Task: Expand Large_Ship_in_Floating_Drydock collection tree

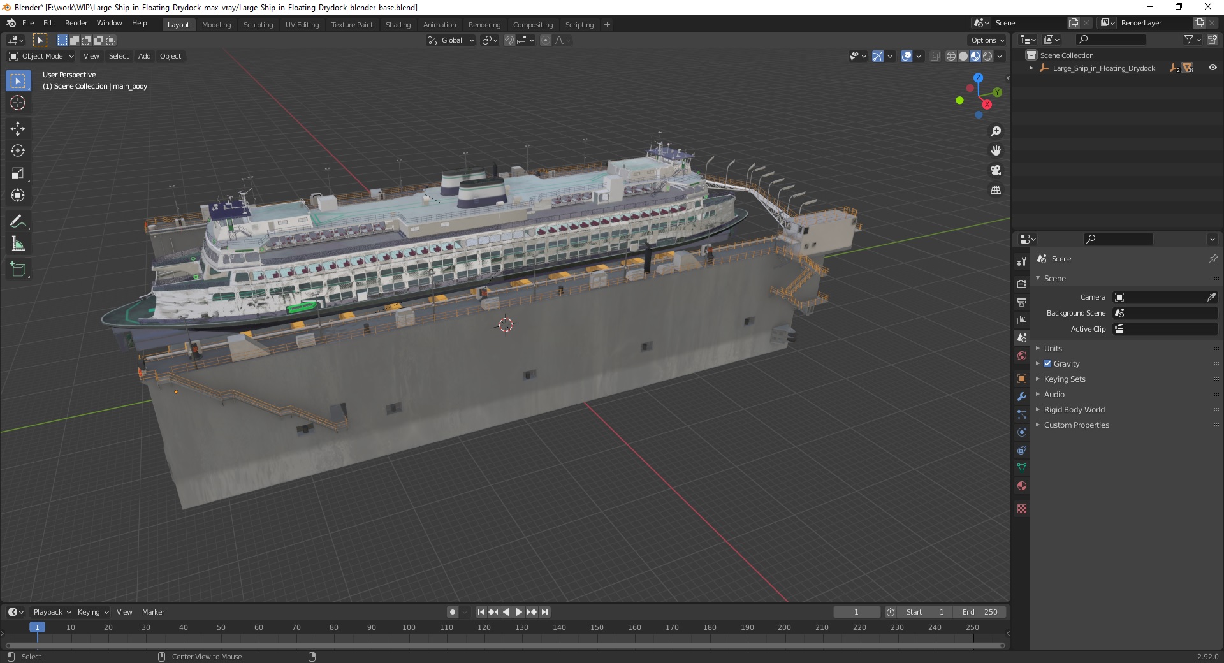Action: coord(1031,68)
